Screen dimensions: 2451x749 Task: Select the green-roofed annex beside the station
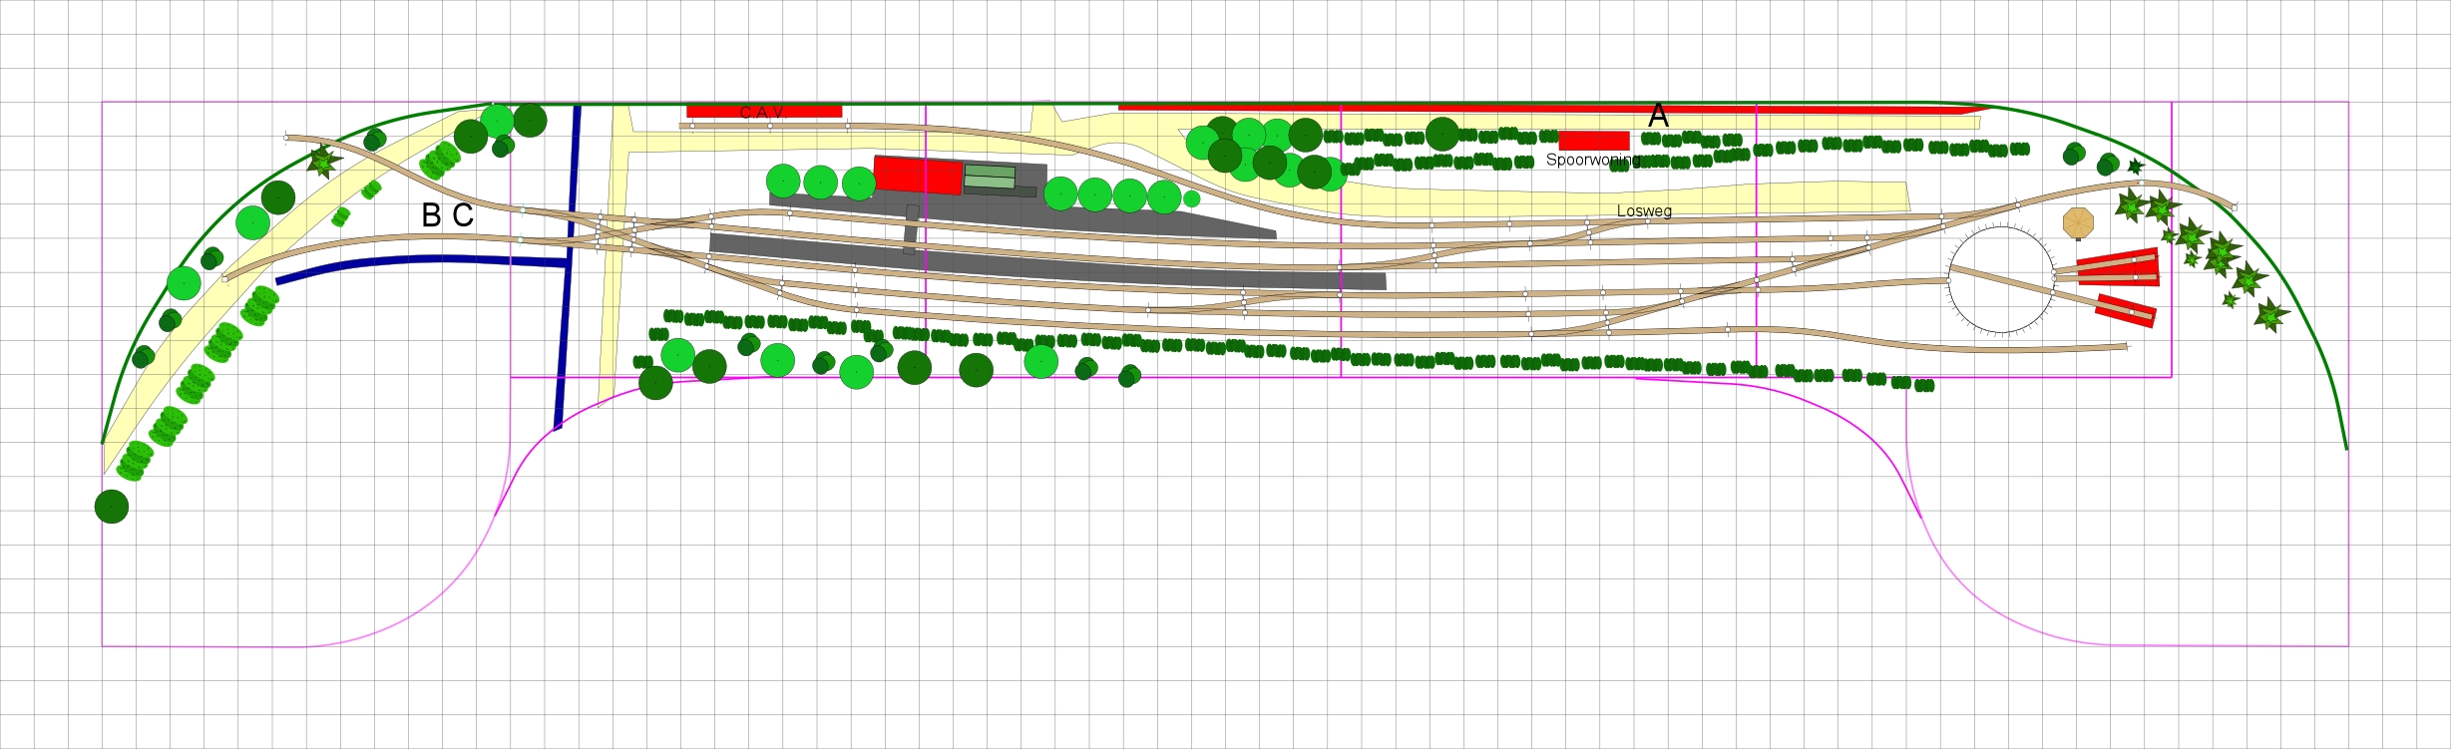[x=990, y=178]
